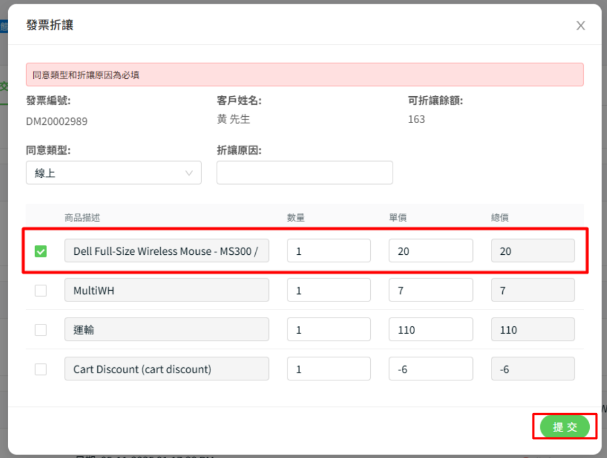Check the MultiWH item checkbox
Screen dimensions: 607x458
(x=41, y=291)
